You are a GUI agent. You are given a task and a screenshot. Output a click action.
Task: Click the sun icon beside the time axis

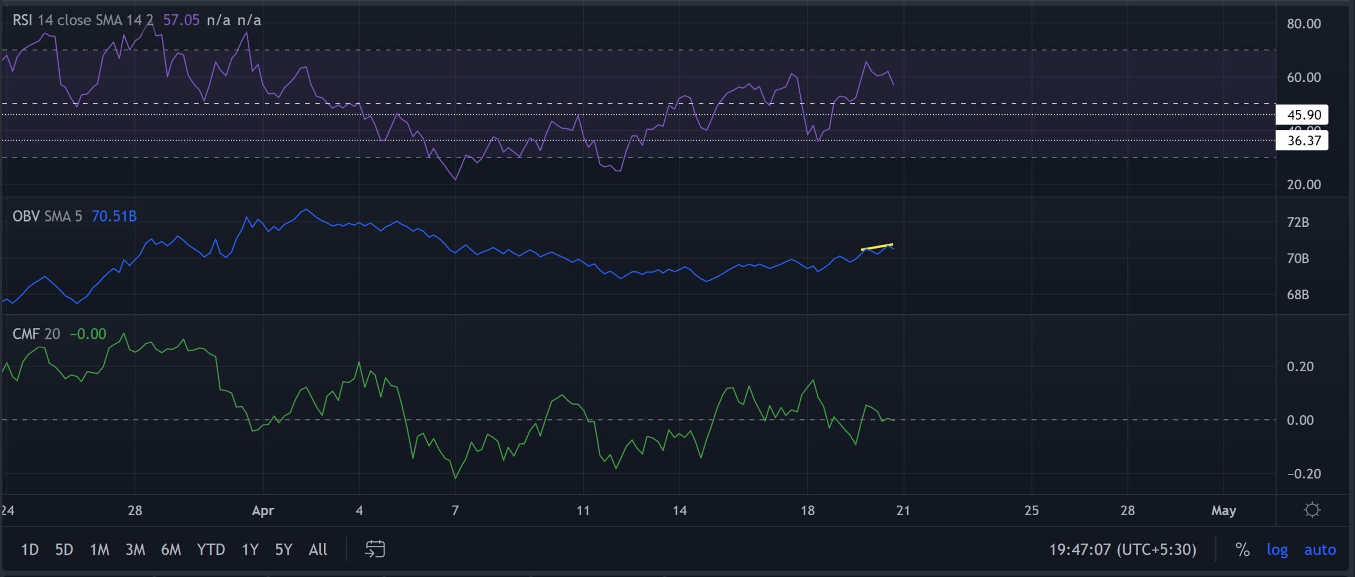coord(1312,509)
